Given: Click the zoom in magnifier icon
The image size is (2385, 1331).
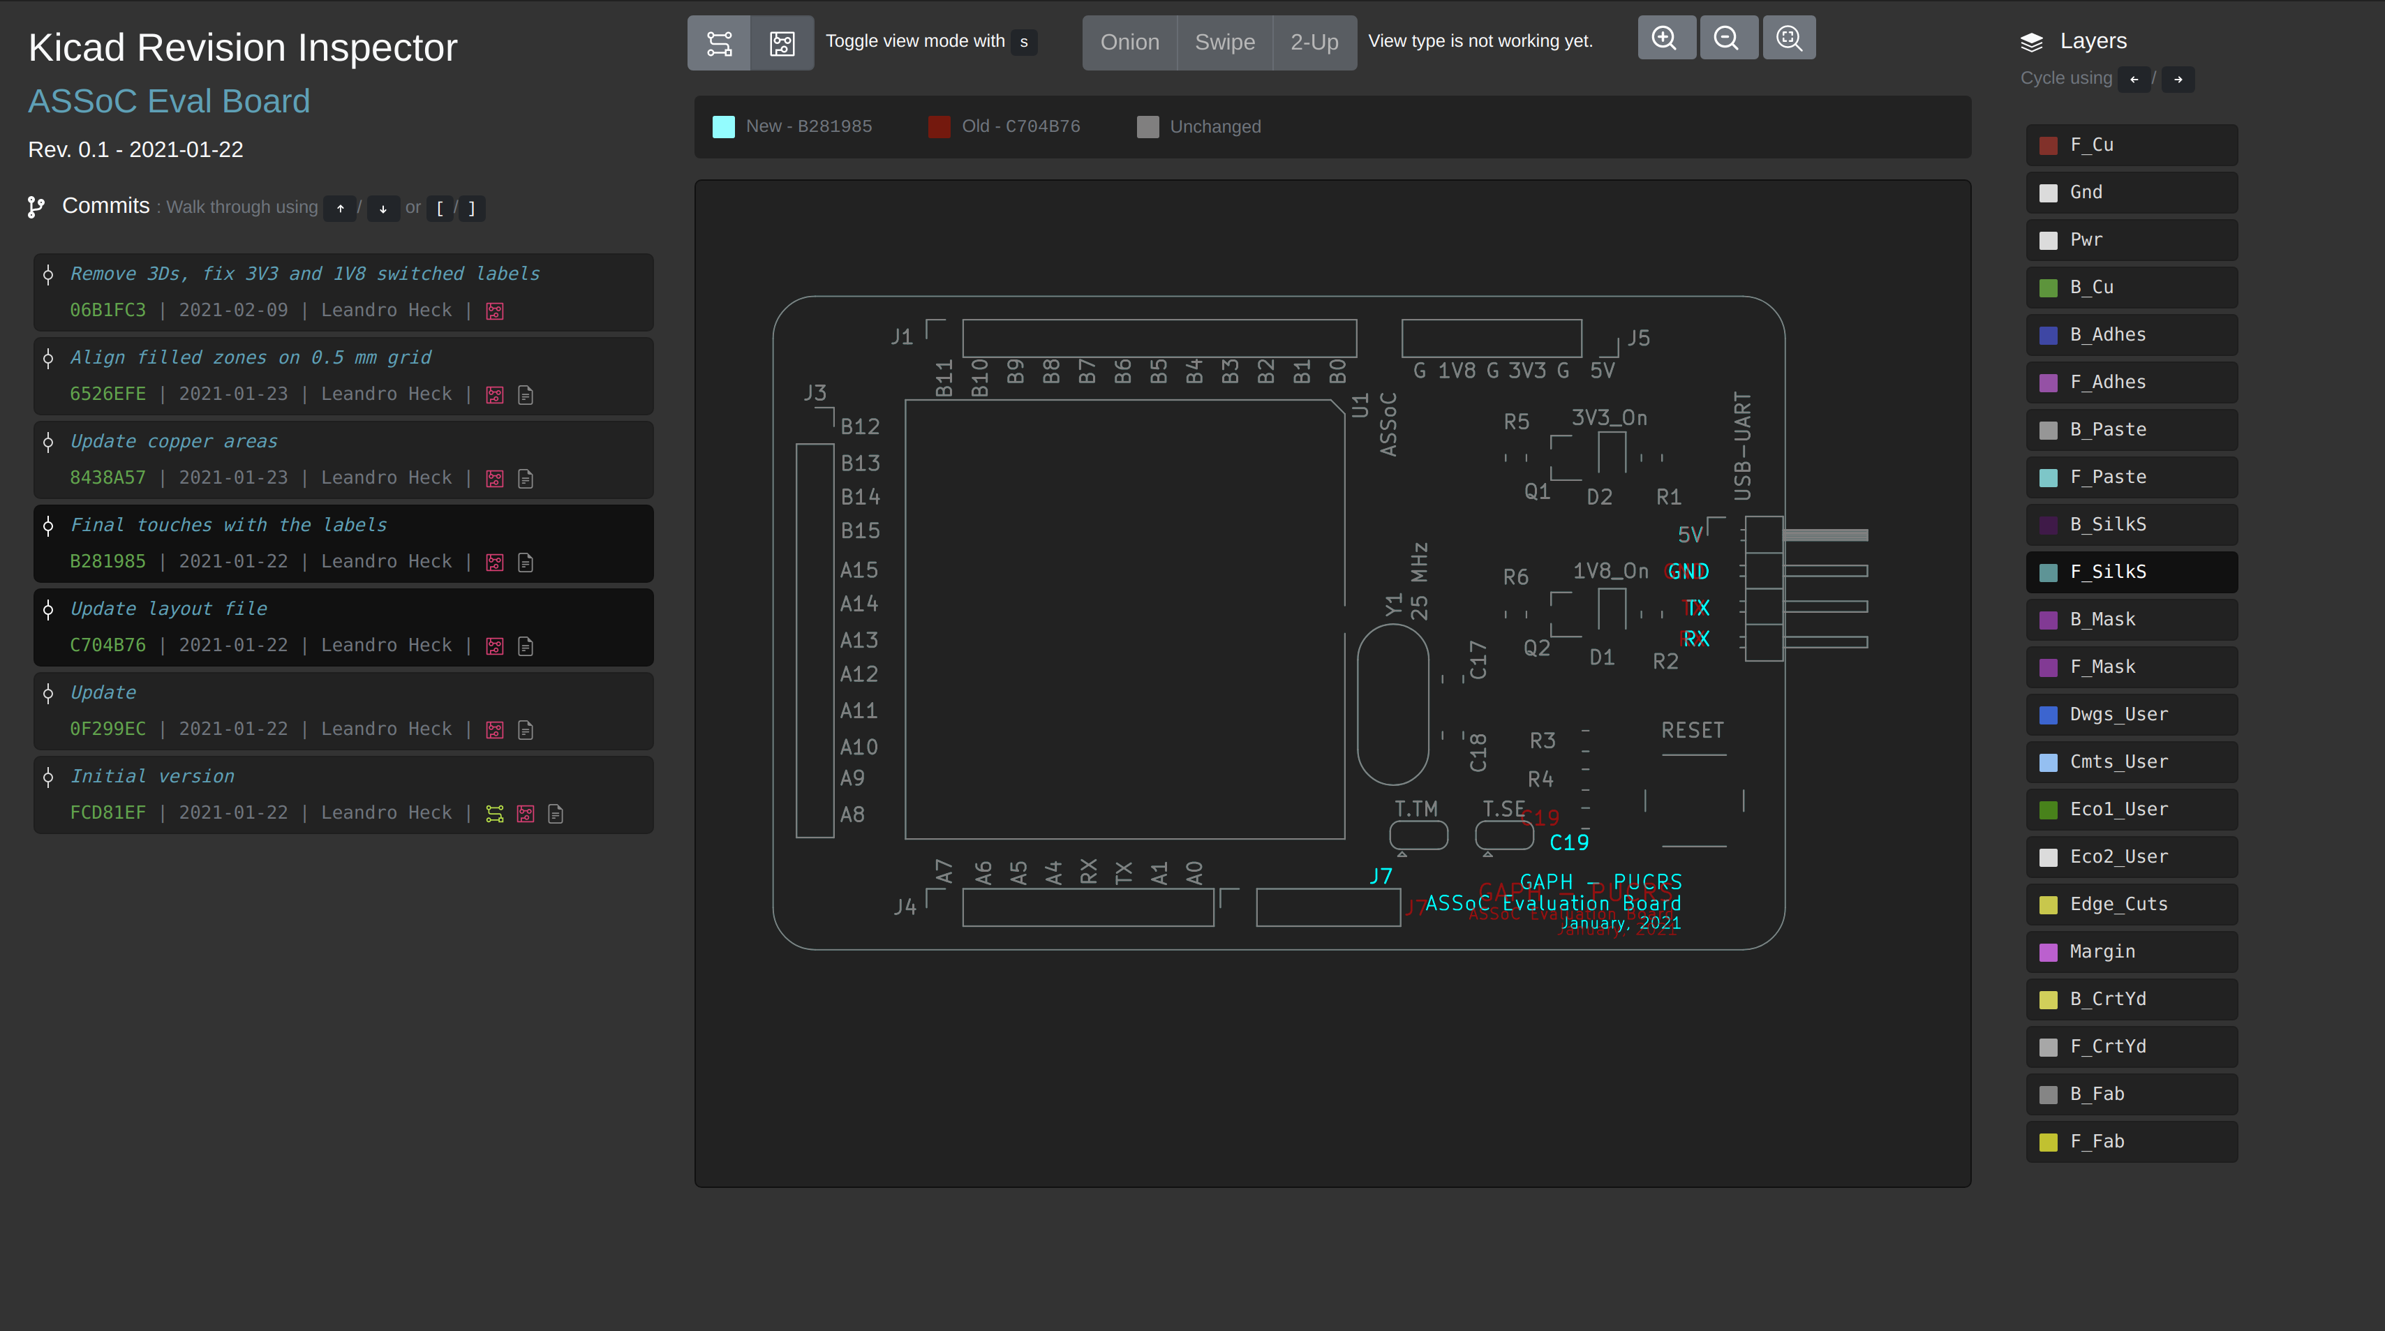Looking at the screenshot, I should [x=1665, y=38].
